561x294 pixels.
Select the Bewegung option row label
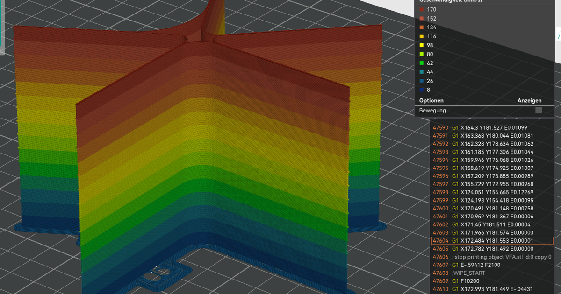(x=432, y=111)
